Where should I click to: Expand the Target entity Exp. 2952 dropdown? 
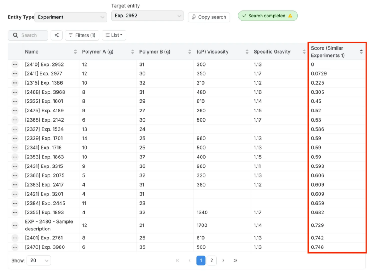click(147, 16)
